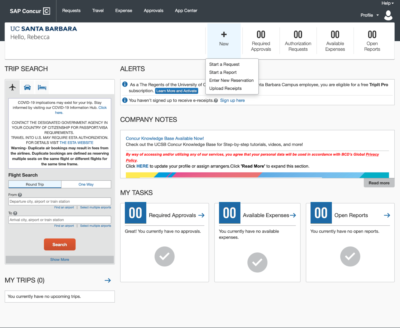This screenshot has height=328, width=400.
Task: Open the Open Reports counter in header
Action: pos(372,41)
